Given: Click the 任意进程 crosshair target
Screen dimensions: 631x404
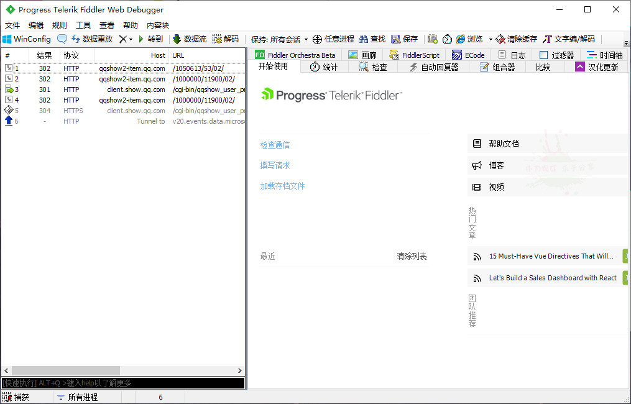Looking at the screenshot, I should 333,39.
